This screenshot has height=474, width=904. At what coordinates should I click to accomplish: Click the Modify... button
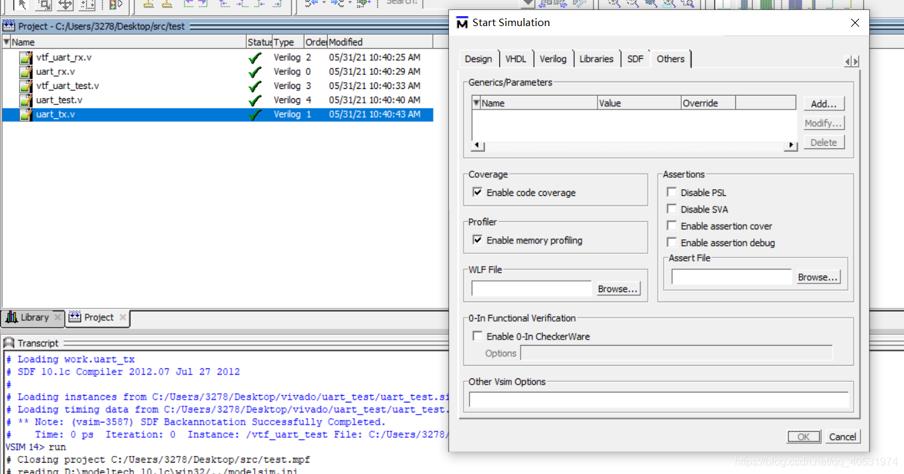824,123
